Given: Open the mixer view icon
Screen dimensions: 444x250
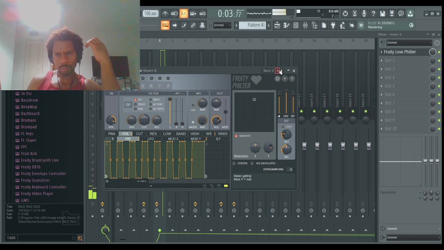Looking at the screenshot, I should pos(305,25).
